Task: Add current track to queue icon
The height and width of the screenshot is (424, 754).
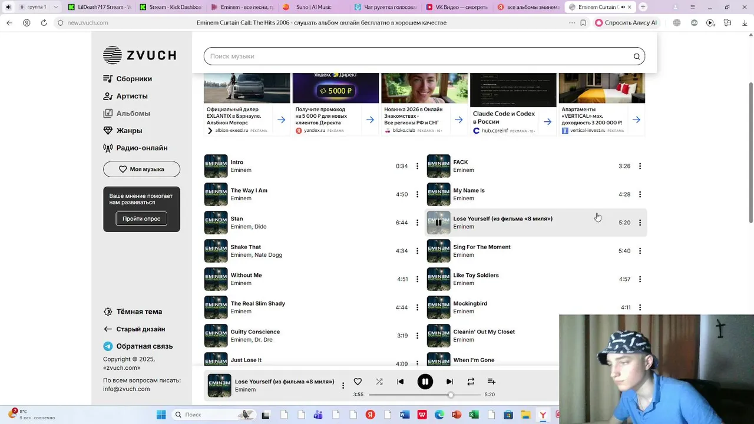Action: [x=492, y=382]
